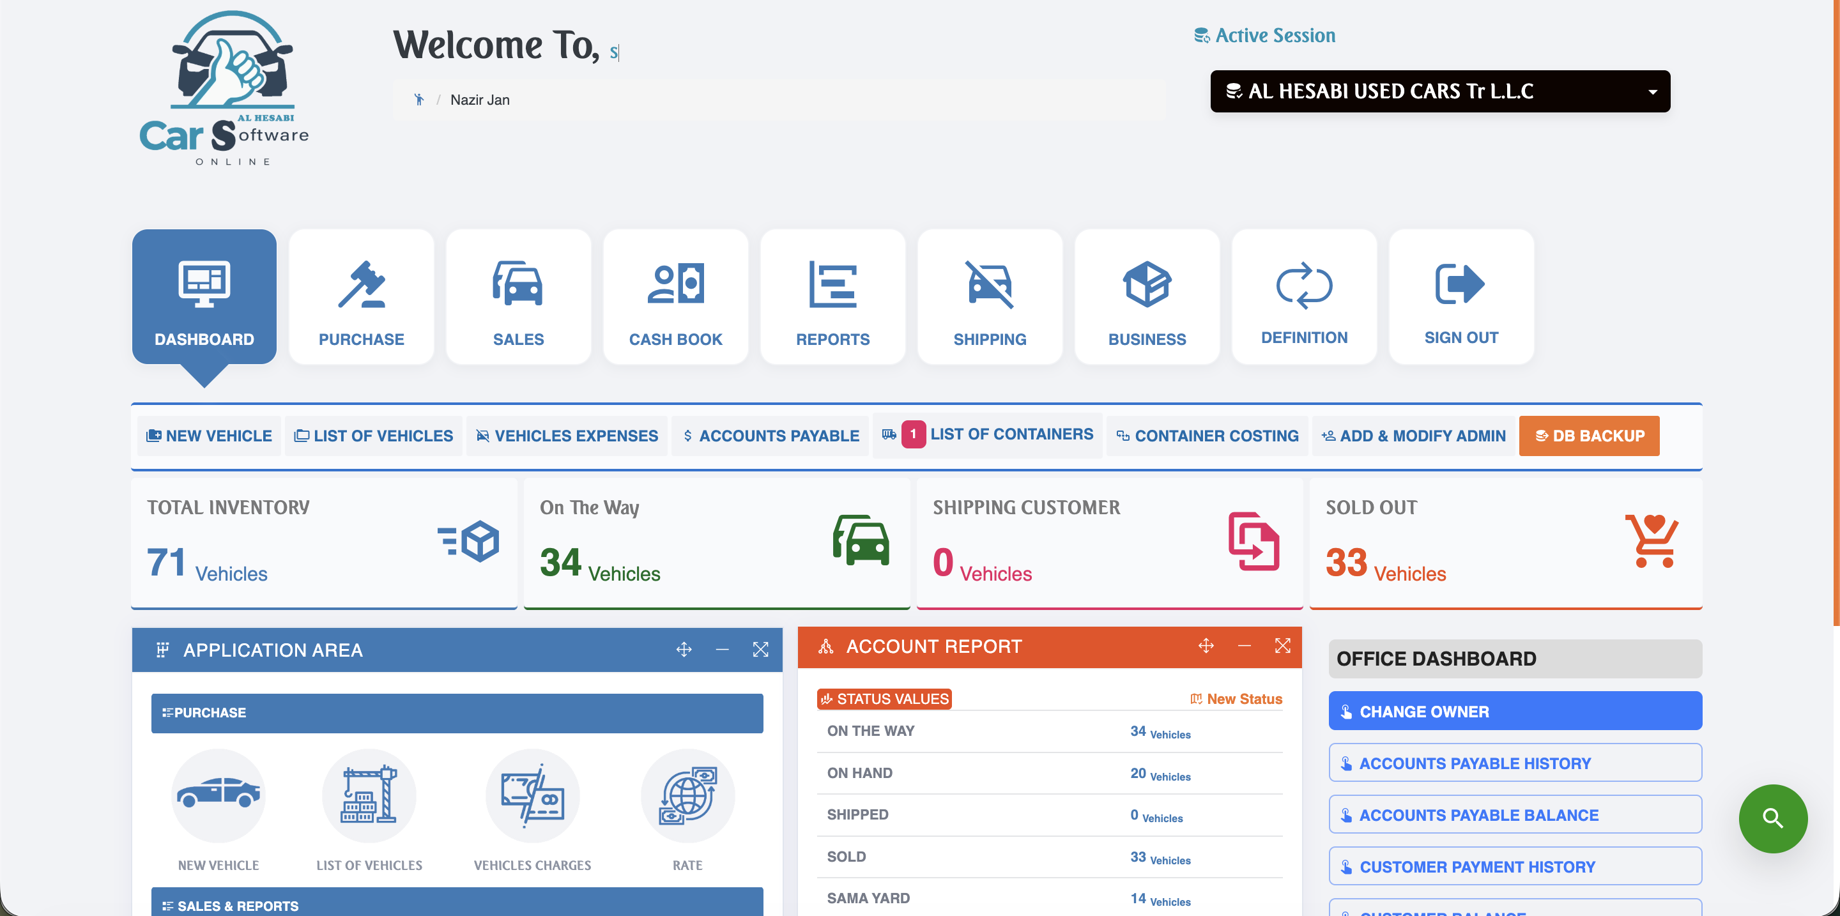This screenshot has height=916, width=1840.
Task: Go to the Sales module tile
Action: click(519, 296)
